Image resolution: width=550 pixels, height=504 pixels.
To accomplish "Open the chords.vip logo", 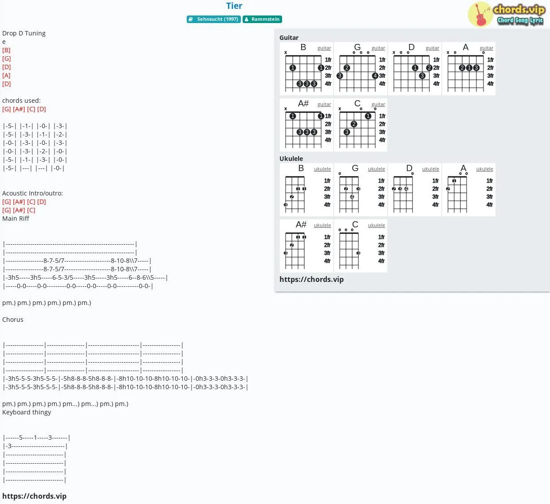I will click(x=506, y=15).
